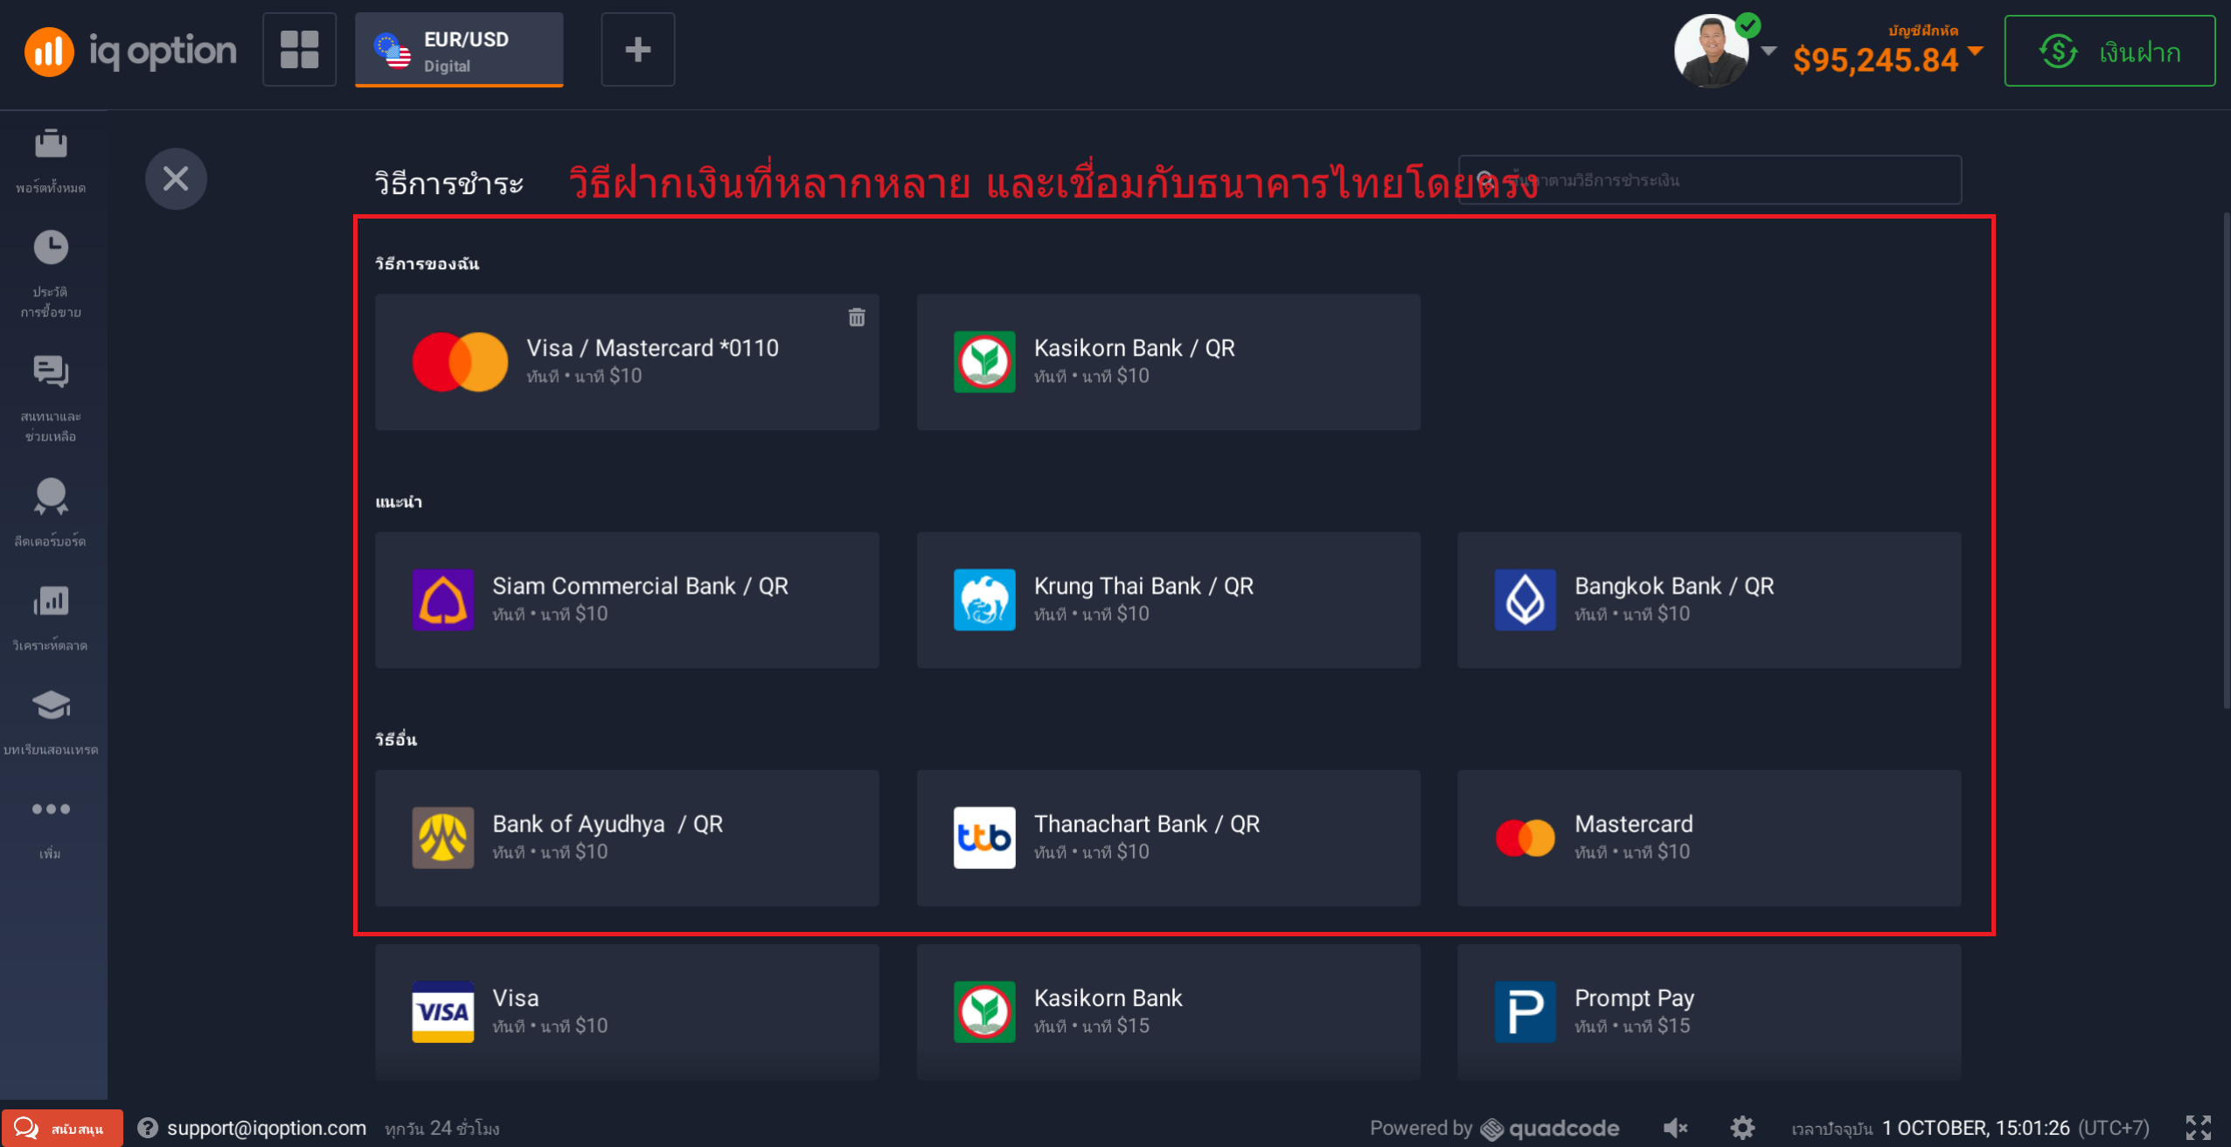Click support@iqoption.com email link

pos(267,1128)
